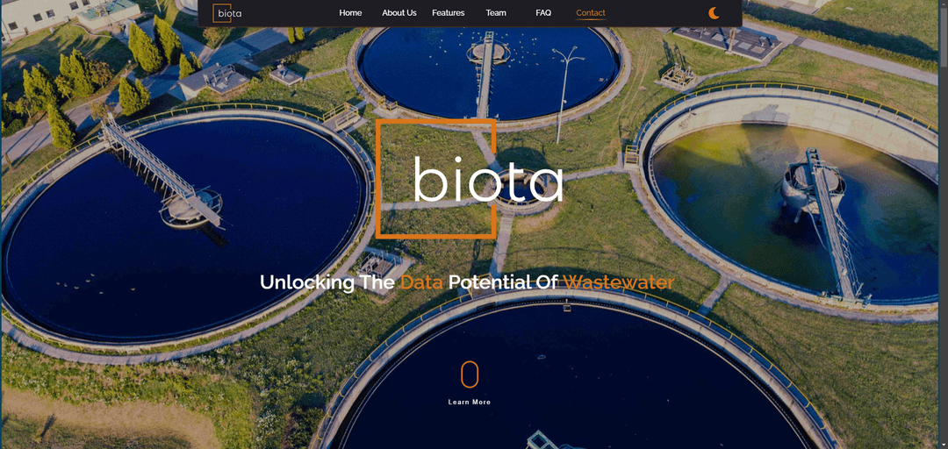
Task: Click the Unlocking The headline text
Action: point(327,282)
